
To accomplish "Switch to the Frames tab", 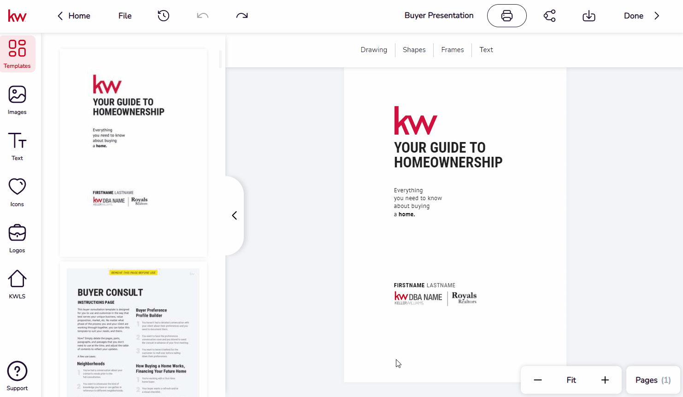I will (x=452, y=50).
